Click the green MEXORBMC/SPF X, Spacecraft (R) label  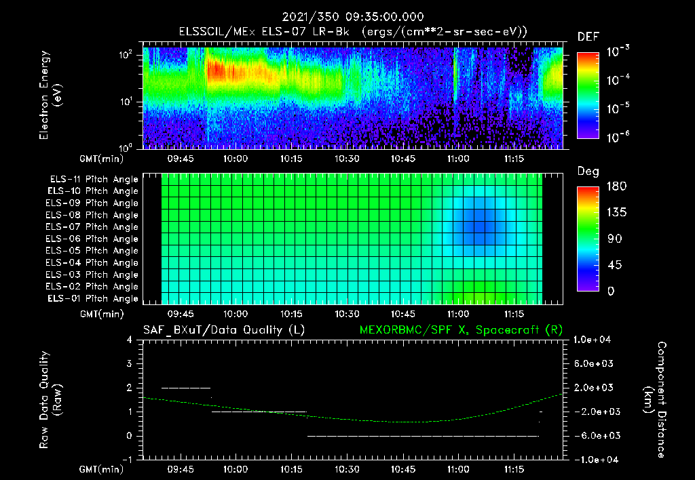coord(461,330)
